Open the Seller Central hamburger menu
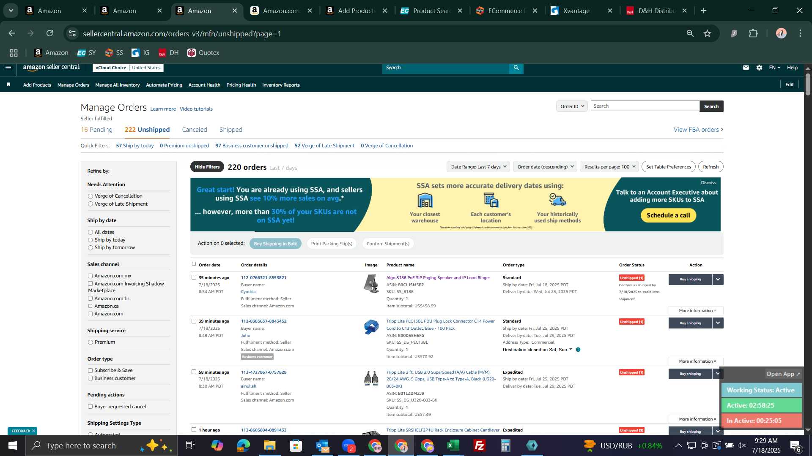 [x=8, y=68]
